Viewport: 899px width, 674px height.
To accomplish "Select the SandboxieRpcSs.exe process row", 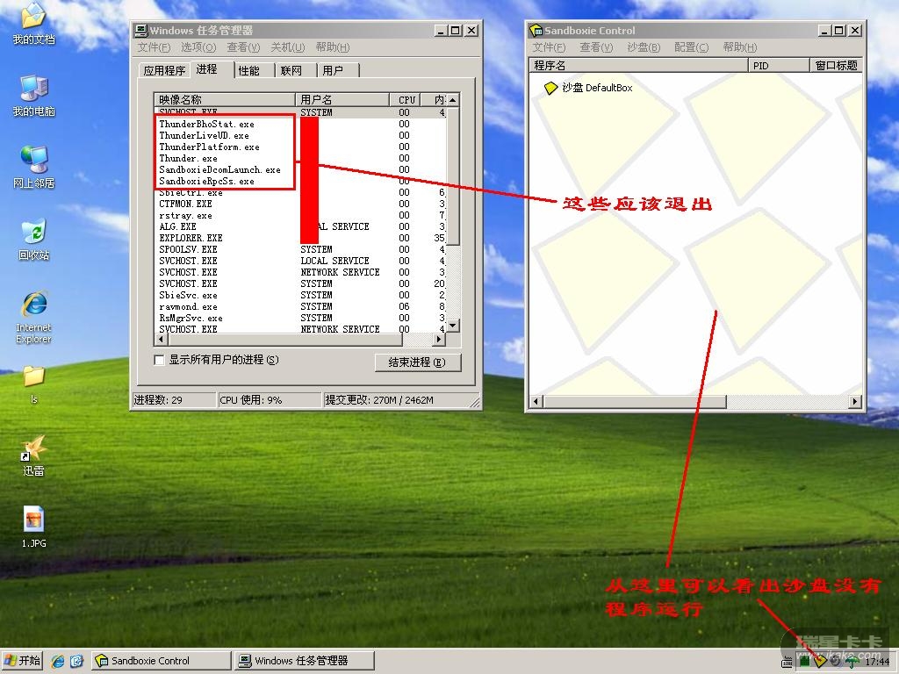I will pos(299,181).
